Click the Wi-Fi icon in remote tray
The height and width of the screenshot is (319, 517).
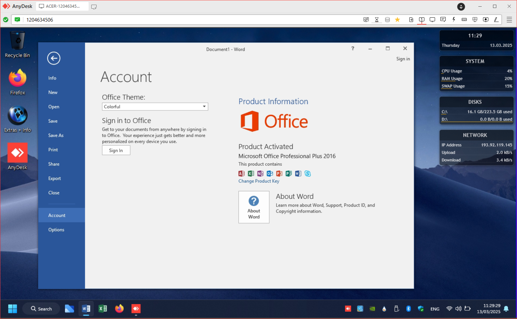[x=449, y=308]
